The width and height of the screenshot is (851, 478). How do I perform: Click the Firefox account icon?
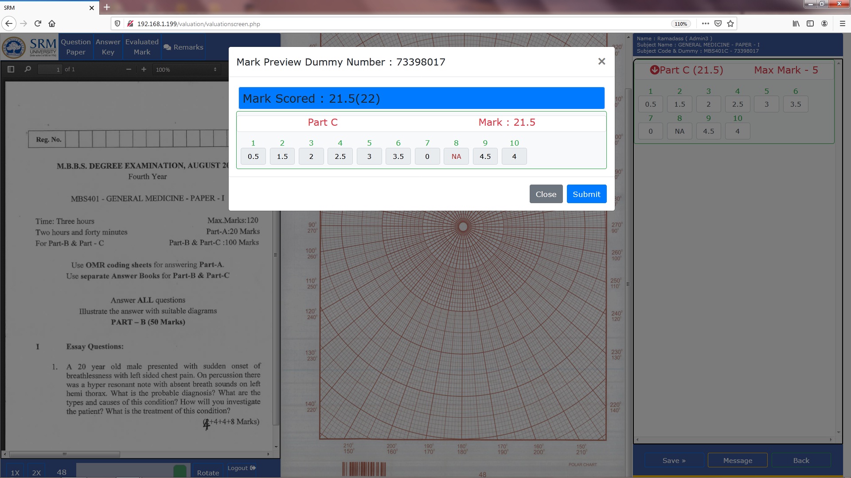pos(824,23)
